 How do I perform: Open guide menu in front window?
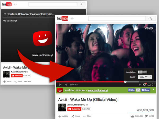(72, 19)
